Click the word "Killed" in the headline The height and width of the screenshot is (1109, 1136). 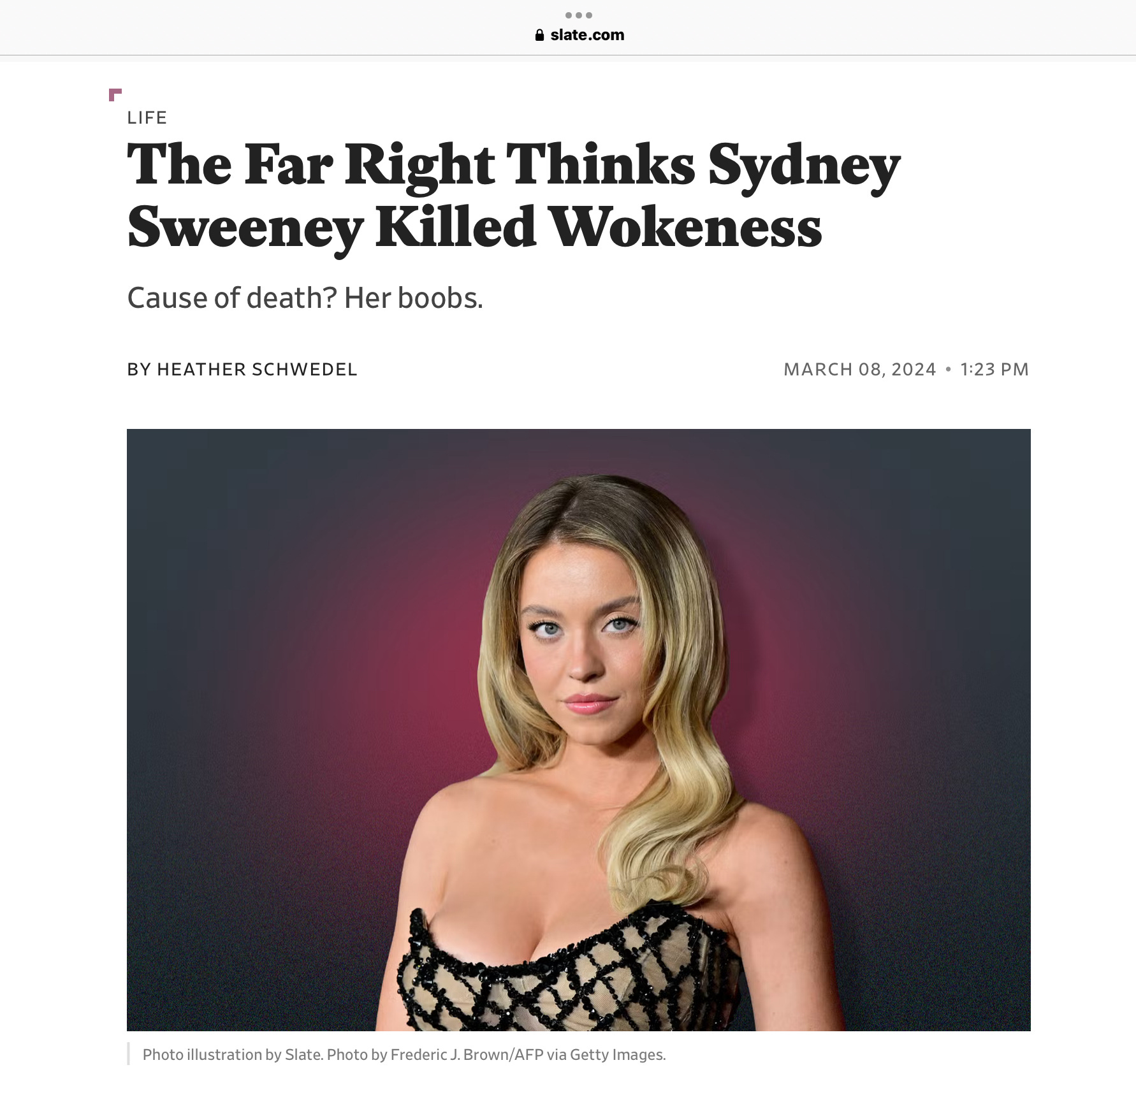(456, 227)
